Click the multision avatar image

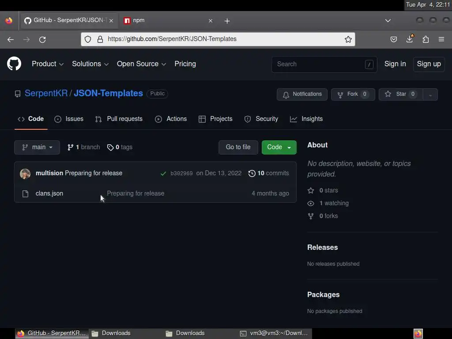pos(25,173)
